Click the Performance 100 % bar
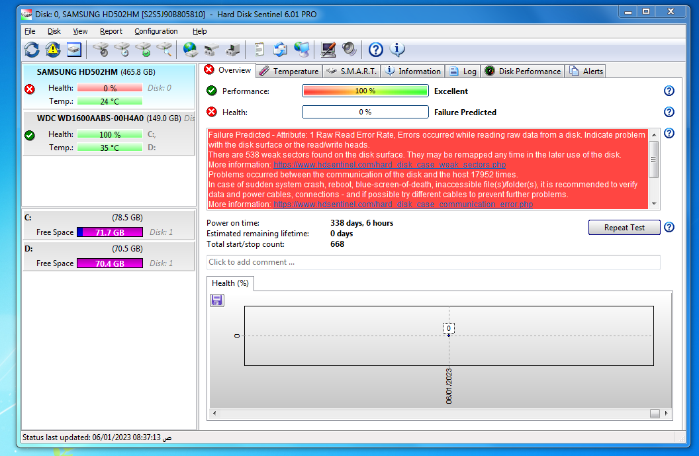 point(365,91)
